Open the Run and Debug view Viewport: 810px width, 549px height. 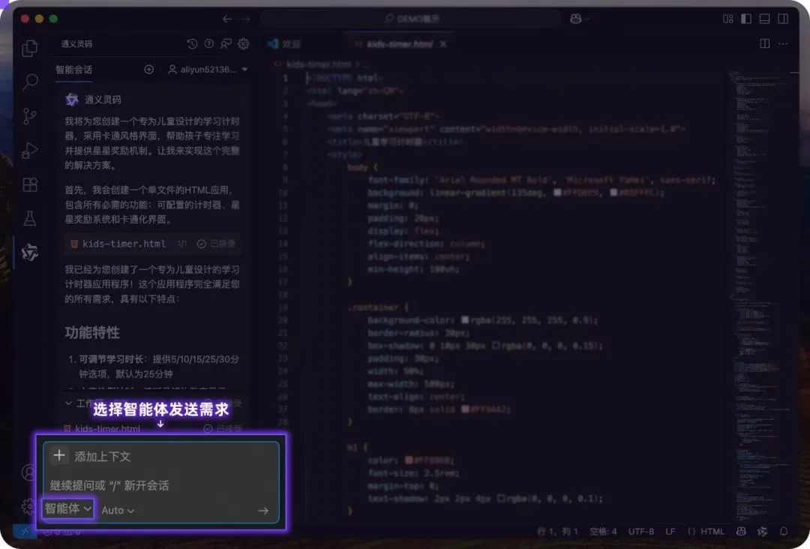[x=30, y=150]
